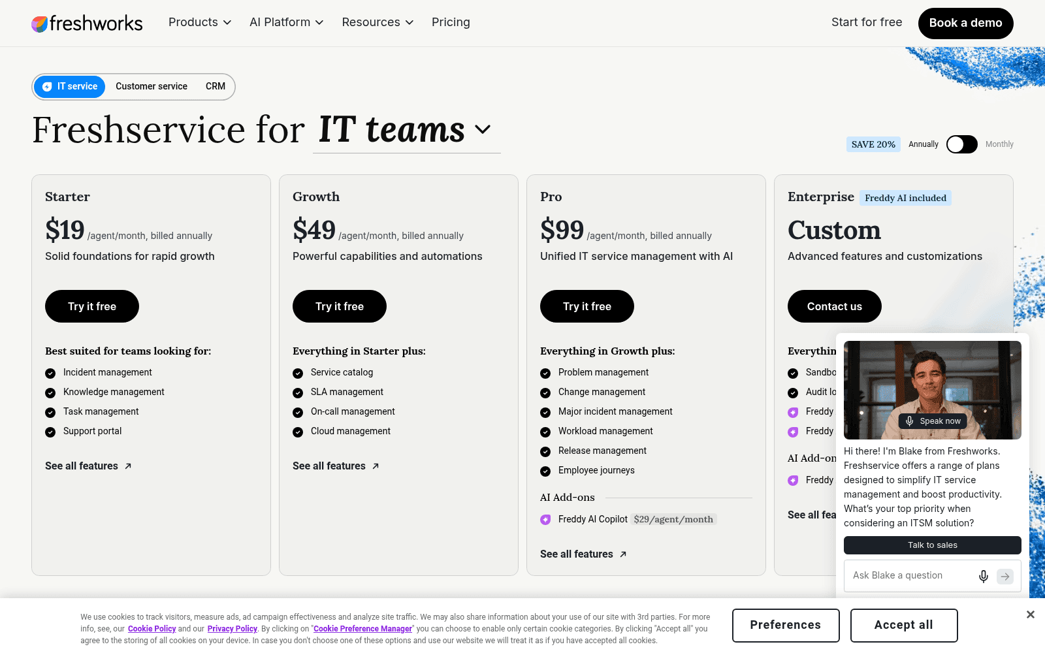Click Talk to sales in chat widget
The image size is (1045, 653).
933,545
